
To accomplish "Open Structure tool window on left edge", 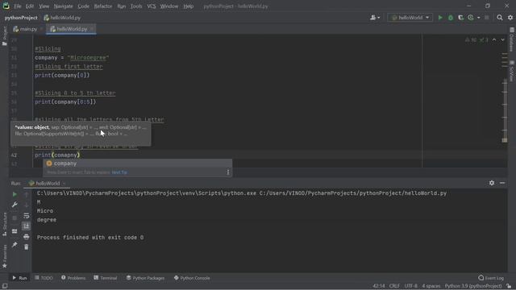I will 4,224.
